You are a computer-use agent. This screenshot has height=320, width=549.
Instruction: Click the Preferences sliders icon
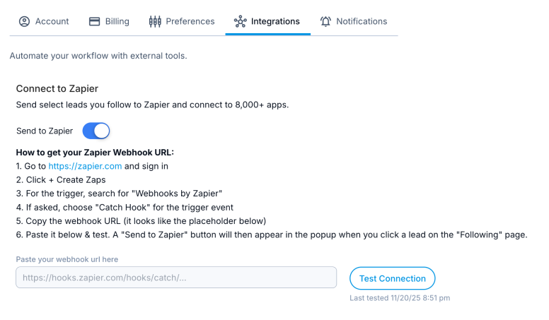click(155, 21)
